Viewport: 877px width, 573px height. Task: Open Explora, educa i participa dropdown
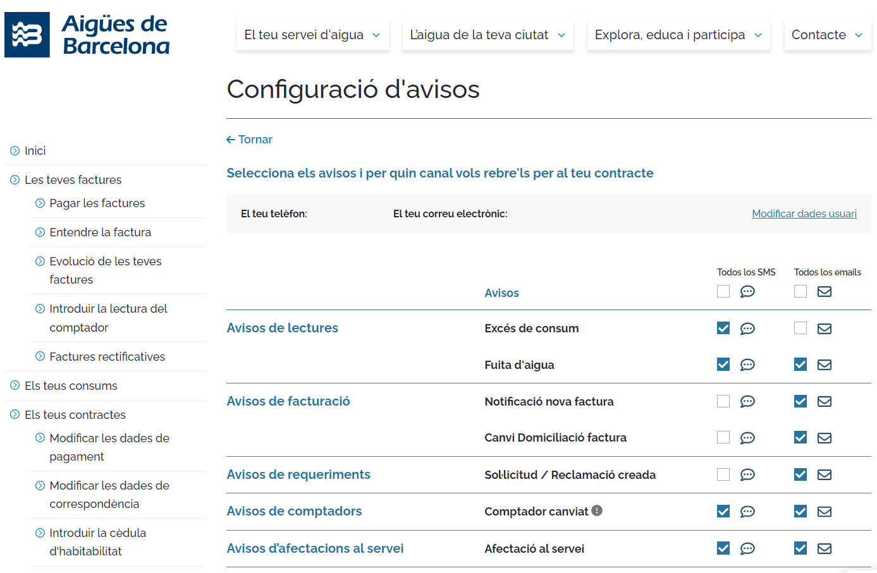coord(678,35)
